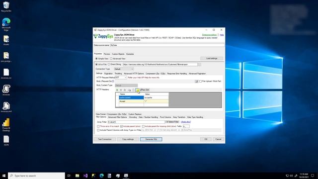The image size is (318, 179).
Task: Move the selected HTTP header down
Action: pos(125,90)
